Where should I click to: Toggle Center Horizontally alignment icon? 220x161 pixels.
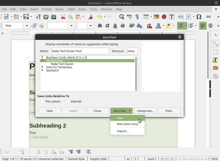tap(211, 26)
